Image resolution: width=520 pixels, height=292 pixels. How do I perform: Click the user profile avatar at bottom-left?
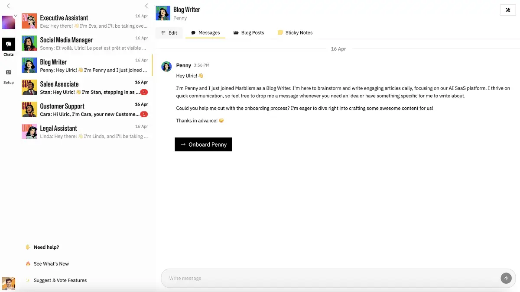pyautogui.click(x=9, y=283)
